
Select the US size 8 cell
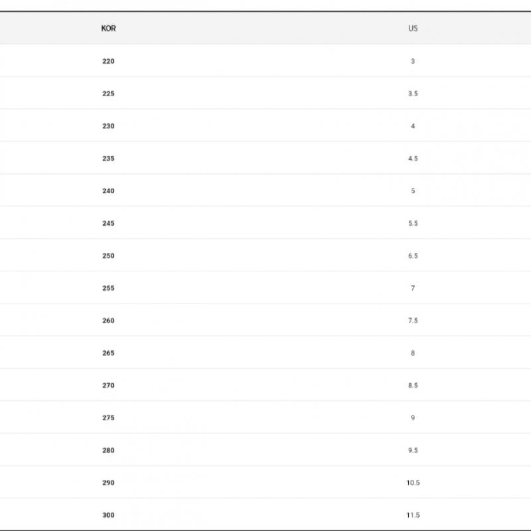(x=413, y=353)
